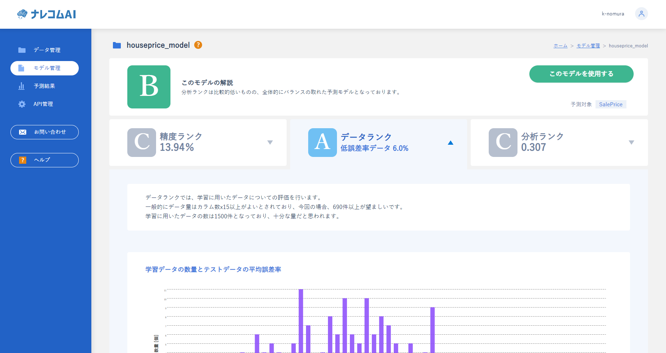Screen dimensions: 666x353
Task: Click the grey C badge for 分析ランク
Action: pos(503,143)
